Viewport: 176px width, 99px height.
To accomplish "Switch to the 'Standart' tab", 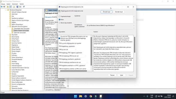I will click(57, 90).
